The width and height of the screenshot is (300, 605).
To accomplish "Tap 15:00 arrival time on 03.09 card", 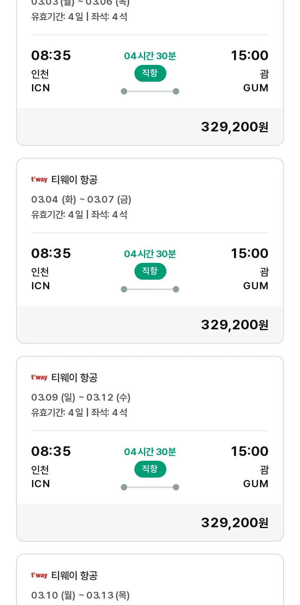I will (x=250, y=451).
